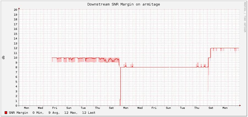This screenshot has height=117, width=248.
Task: Click the chart title 'Downstream SNR Margin on armitage'
Action: pos(124,4)
